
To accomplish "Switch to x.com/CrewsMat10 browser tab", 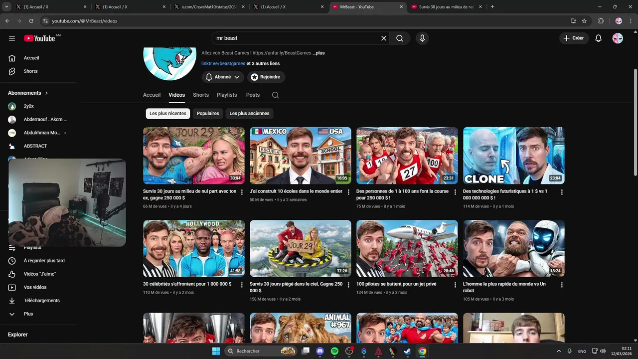I will pyautogui.click(x=209, y=7).
